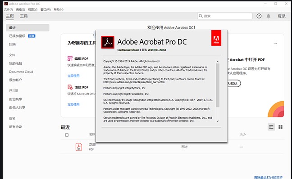292x179 pixels.
Task: Click the version text 2019.021.20061
Action: (x=157, y=50)
